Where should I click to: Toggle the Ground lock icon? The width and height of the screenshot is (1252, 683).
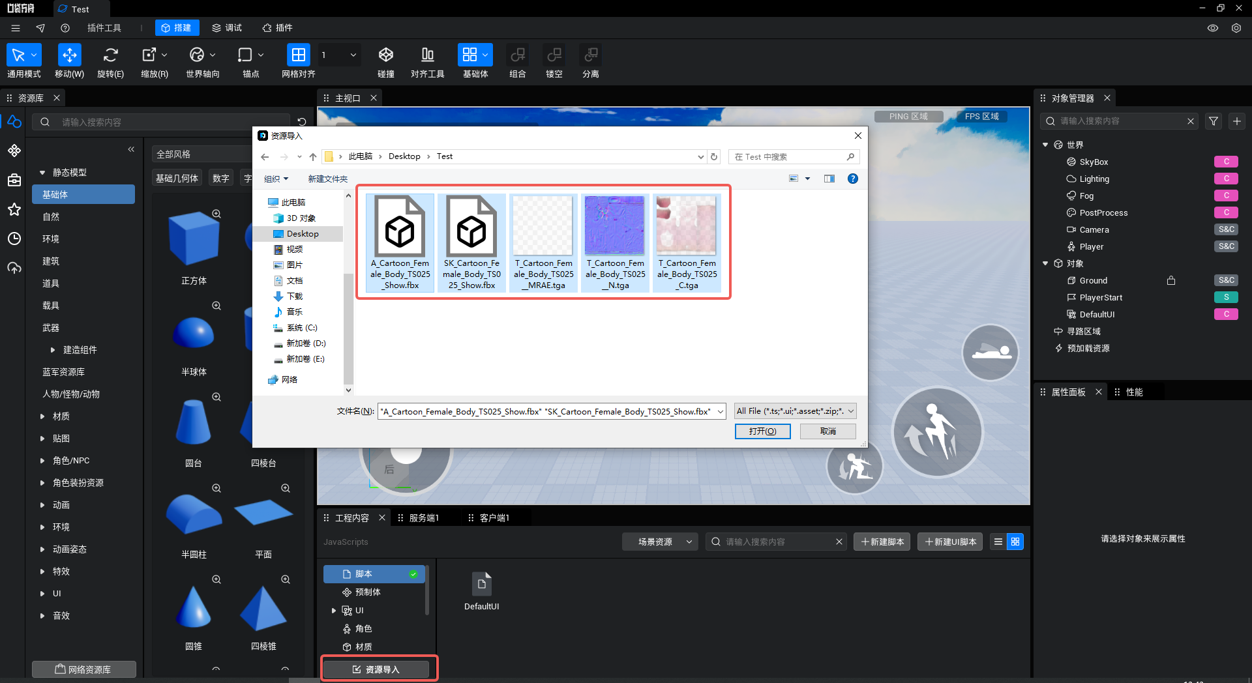(1171, 280)
